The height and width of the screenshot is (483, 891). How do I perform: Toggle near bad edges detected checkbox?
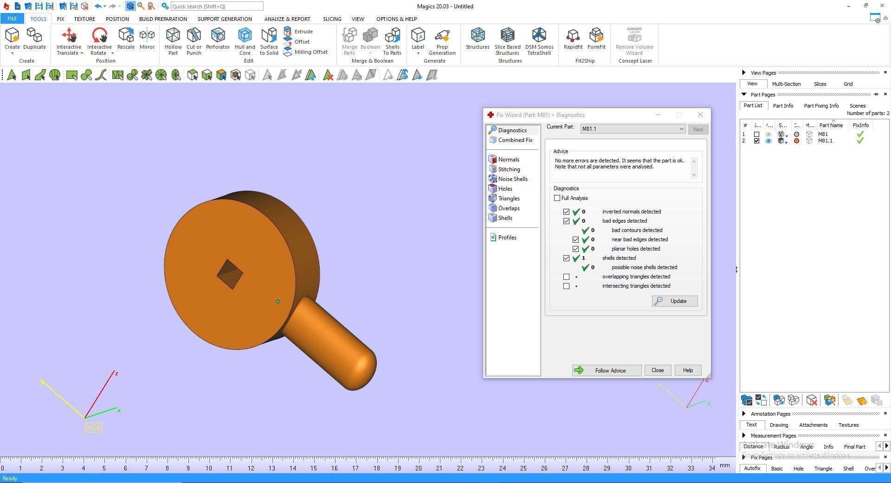tap(575, 239)
